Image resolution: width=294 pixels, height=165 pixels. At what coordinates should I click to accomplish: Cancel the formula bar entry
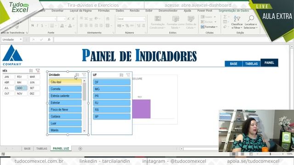coord(34,39)
